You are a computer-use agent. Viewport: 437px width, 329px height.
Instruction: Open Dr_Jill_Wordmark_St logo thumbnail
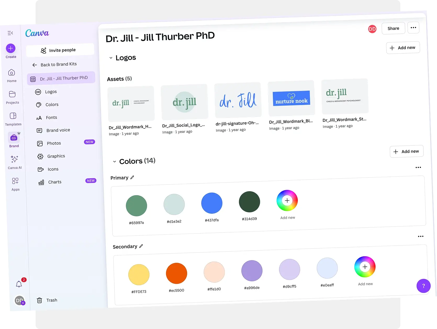[x=345, y=96]
